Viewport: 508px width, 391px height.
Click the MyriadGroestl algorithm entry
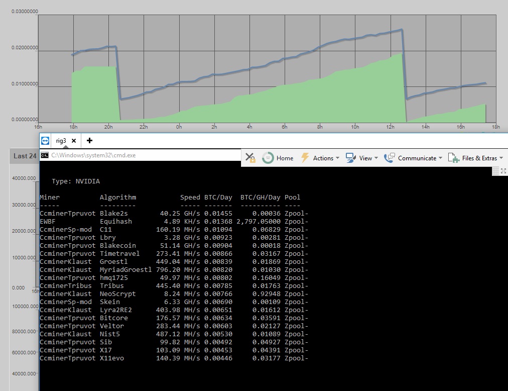tap(125, 270)
